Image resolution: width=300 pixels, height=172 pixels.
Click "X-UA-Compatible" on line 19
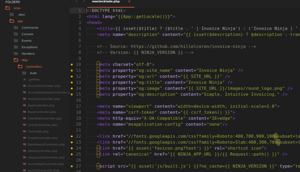pos(164,118)
